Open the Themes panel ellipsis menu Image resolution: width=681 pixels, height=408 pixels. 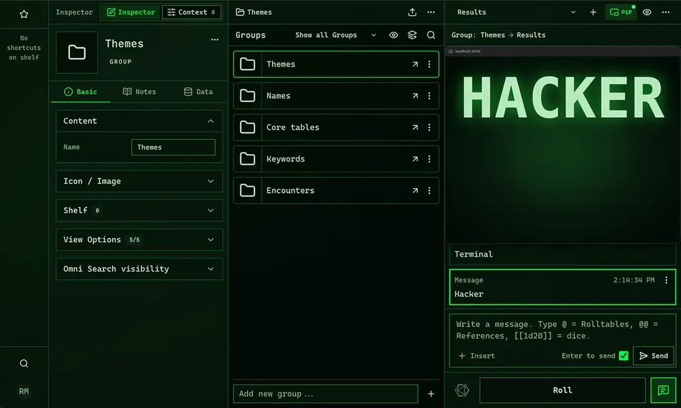431,12
